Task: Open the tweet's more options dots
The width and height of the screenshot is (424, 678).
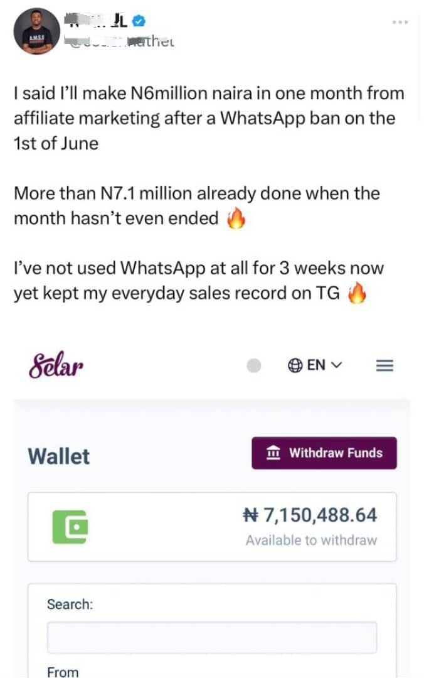Action: coord(400,22)
